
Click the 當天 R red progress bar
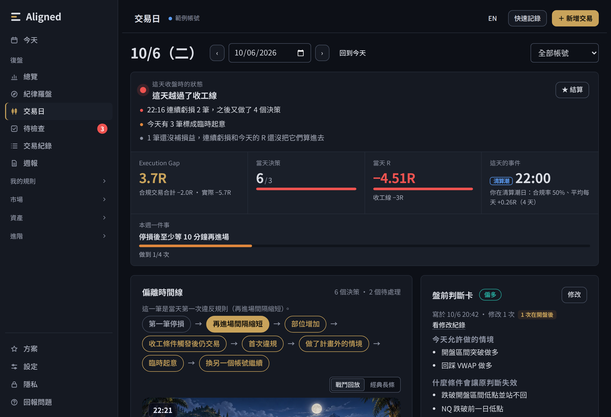[x=423, y=189]
